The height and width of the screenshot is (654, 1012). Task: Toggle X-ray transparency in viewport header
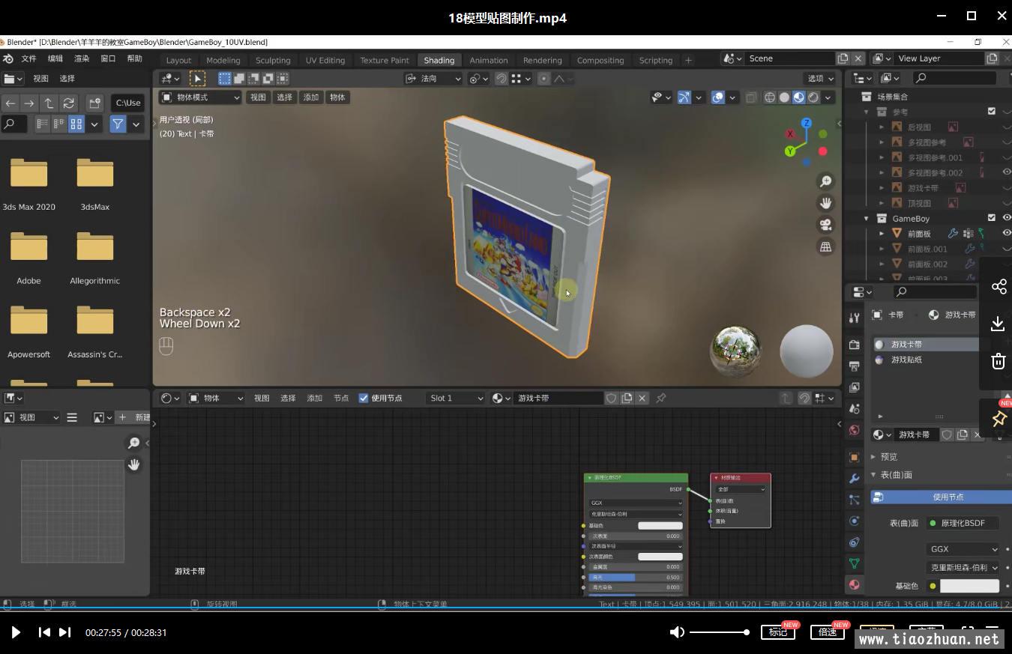[x=751, y=97]
